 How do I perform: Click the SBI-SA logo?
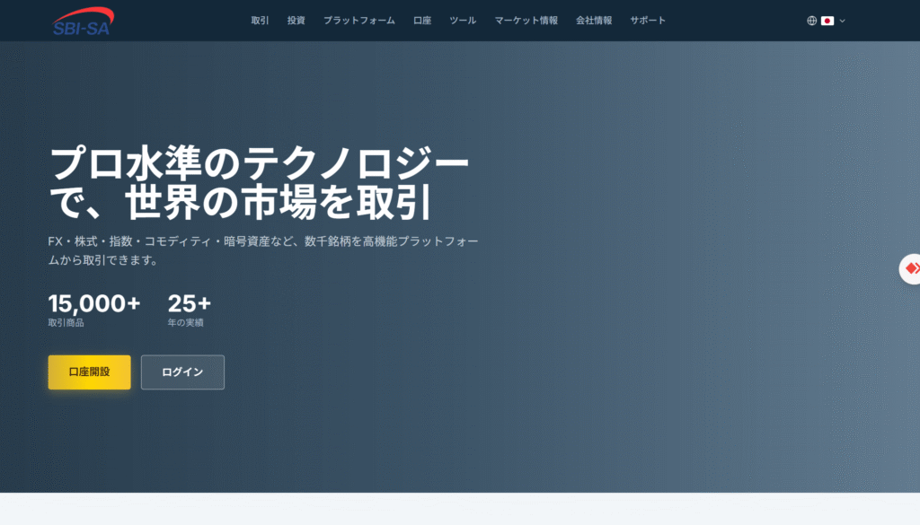tap(83, 22)
